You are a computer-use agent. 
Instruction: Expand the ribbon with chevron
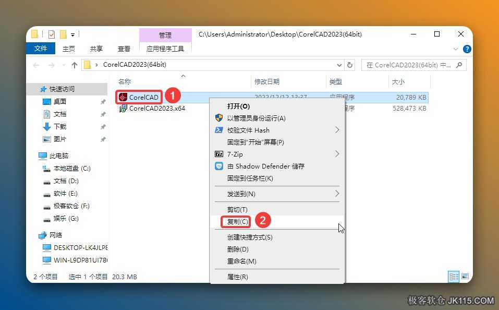pyautogui.click(x=456, y=49)
